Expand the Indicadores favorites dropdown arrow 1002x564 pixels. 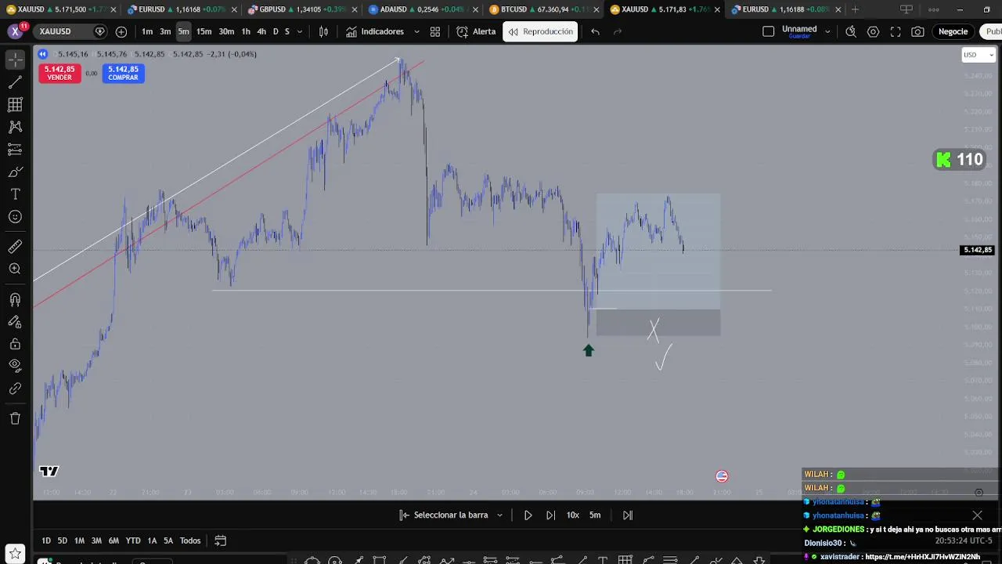(416, 31)
